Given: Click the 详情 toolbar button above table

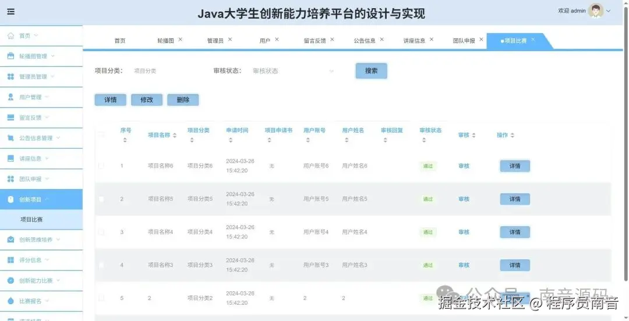Looking at the screenshot, I should point(110,100).
